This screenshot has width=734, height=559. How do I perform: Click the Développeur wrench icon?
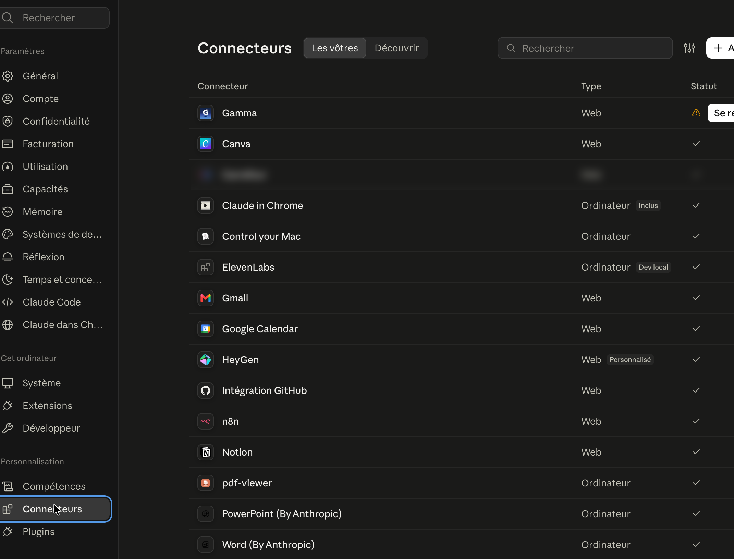coord(8,428)
